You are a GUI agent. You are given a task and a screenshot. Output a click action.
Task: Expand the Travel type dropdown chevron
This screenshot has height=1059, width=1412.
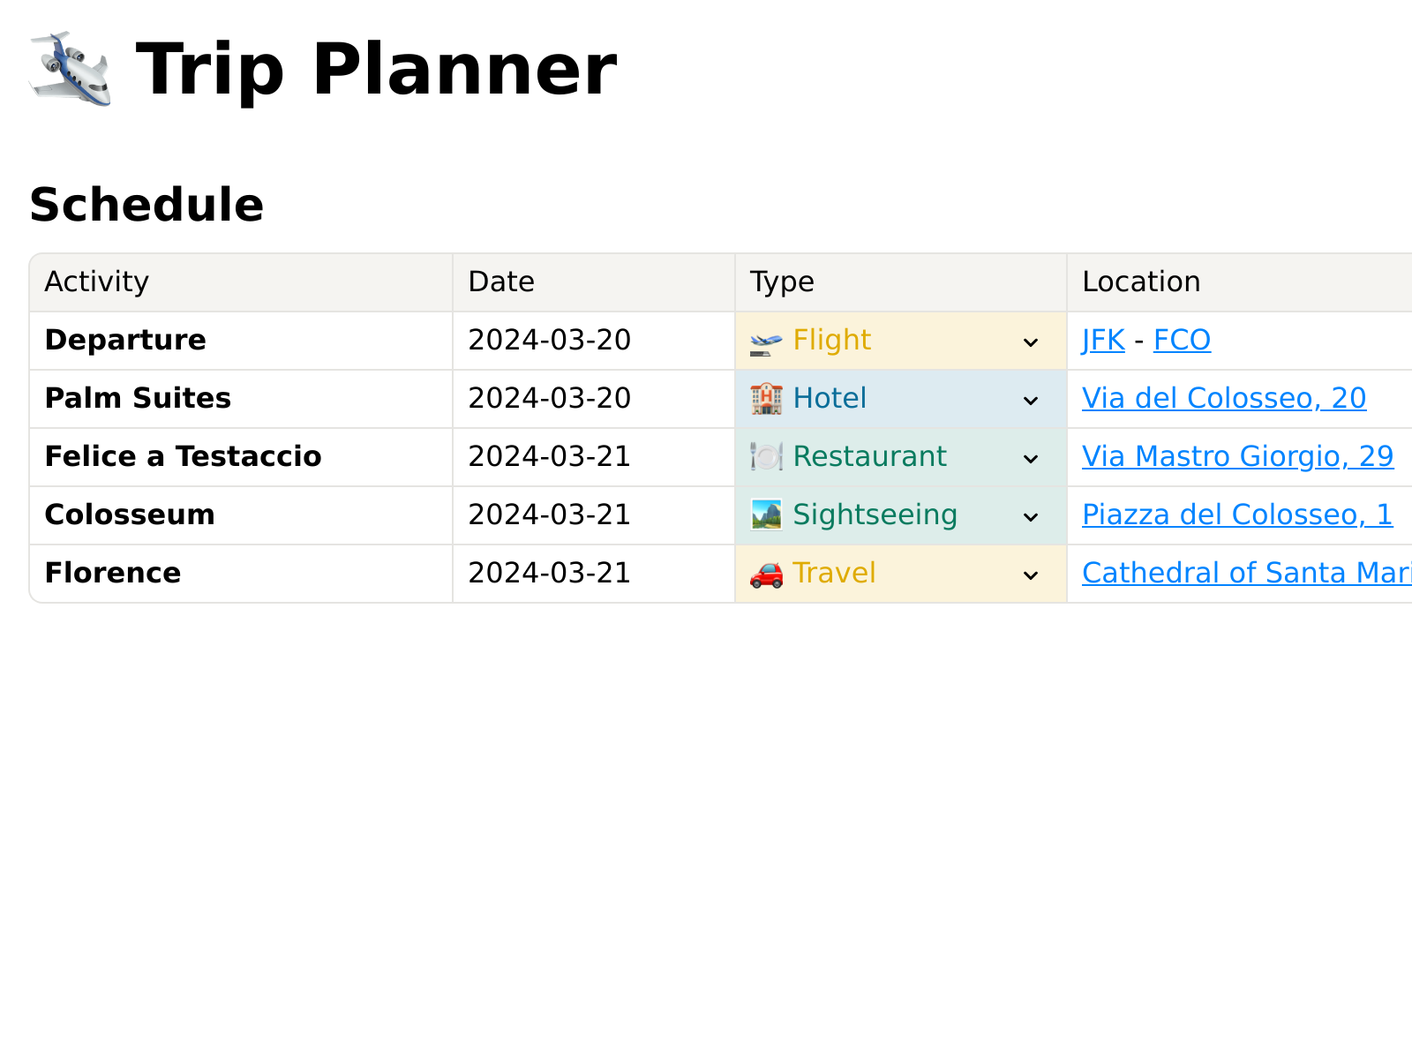1030,575
